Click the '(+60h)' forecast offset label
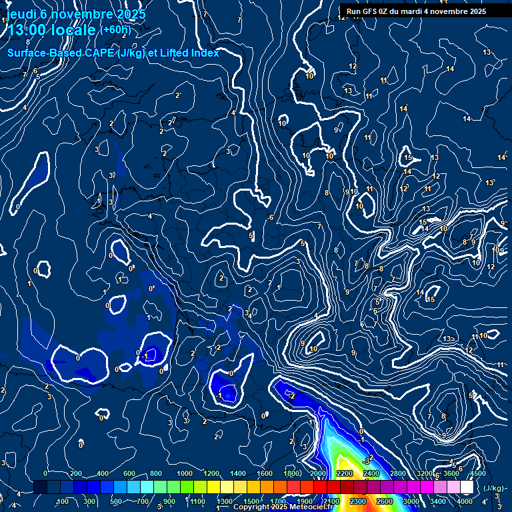The height and width of the screenshot is (512, 512). click(x=115, y=30)
